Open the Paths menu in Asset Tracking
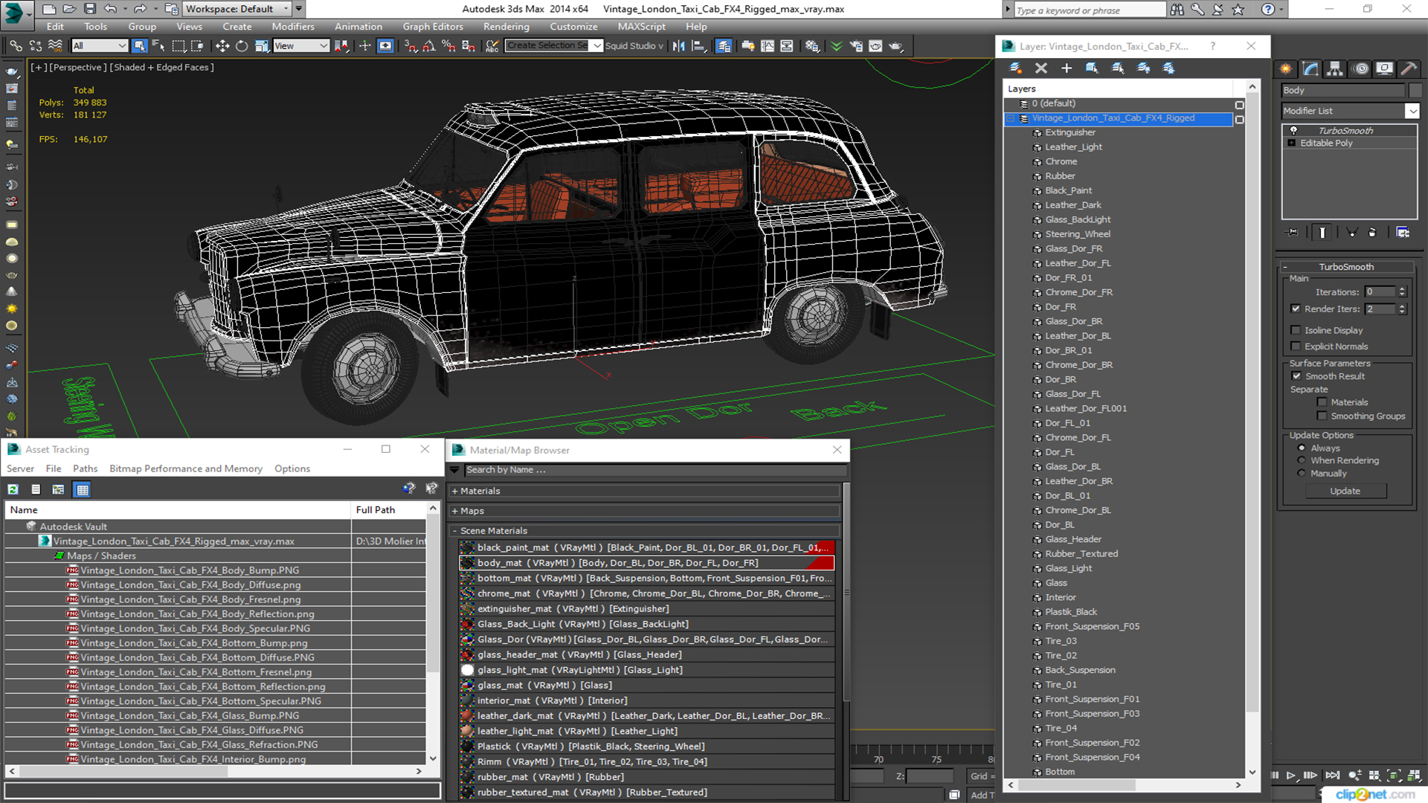Viewport: 1428px width, 803px height. click(85, 468)
